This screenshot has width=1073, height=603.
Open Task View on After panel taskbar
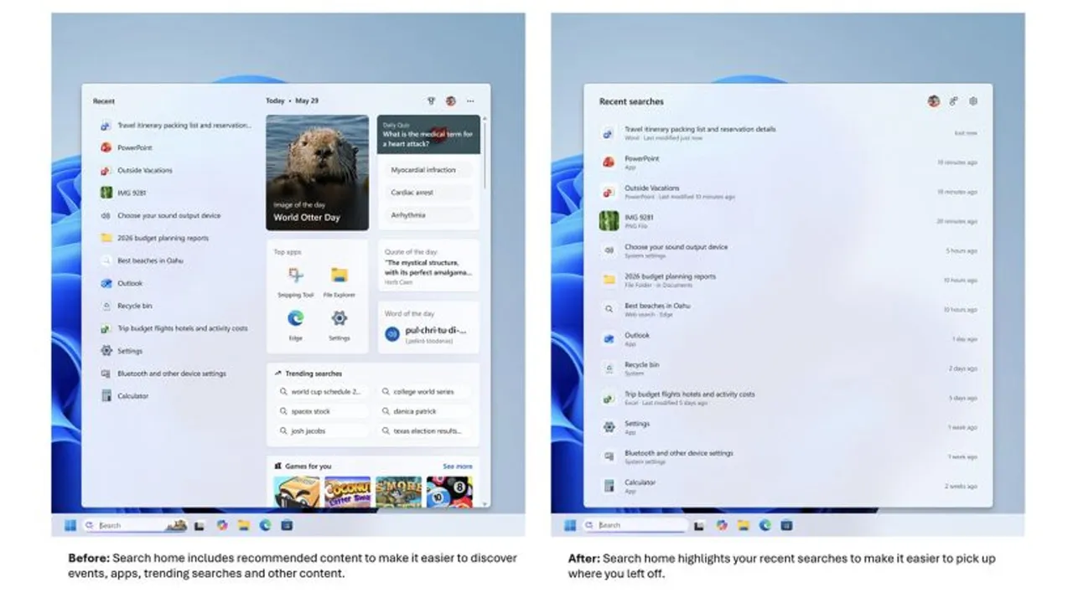coord(699,525)
